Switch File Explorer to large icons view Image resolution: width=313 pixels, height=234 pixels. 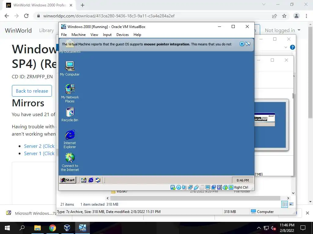291,204
